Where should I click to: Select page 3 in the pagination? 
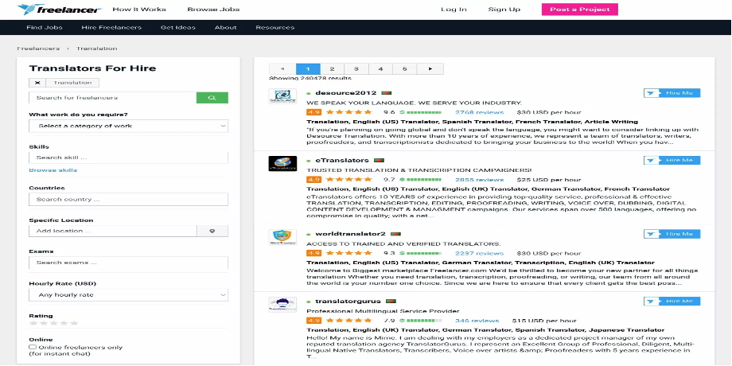point(356,69)
